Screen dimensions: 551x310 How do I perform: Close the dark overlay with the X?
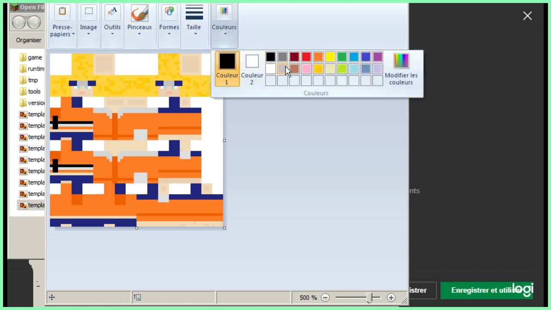pos(527,16)
